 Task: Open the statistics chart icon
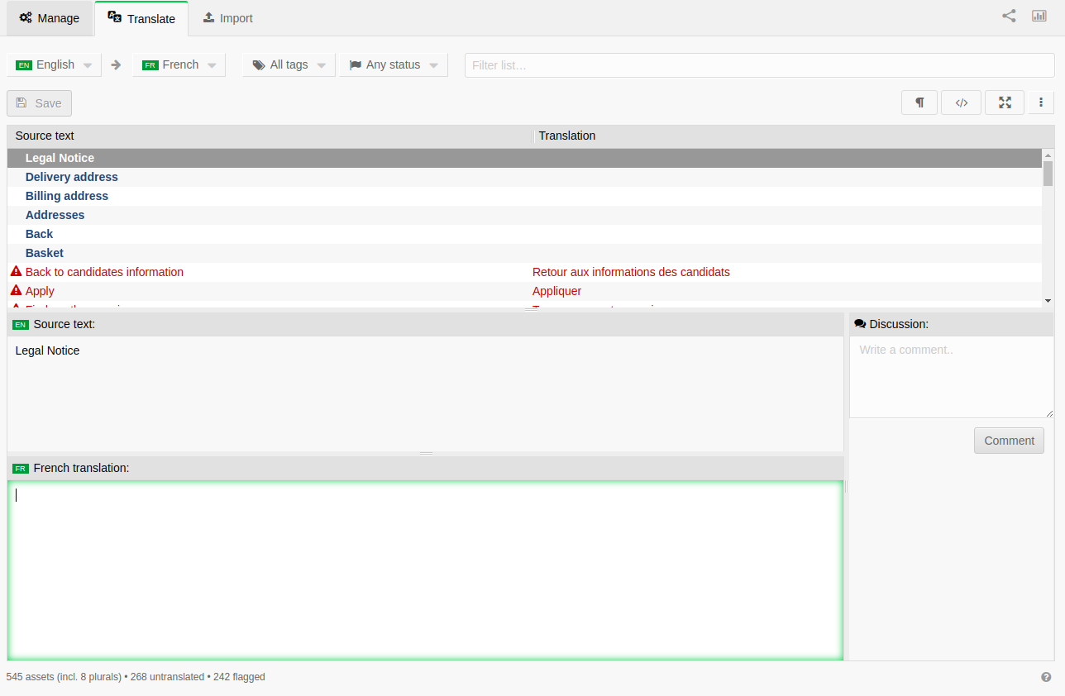pos(1039,16)
